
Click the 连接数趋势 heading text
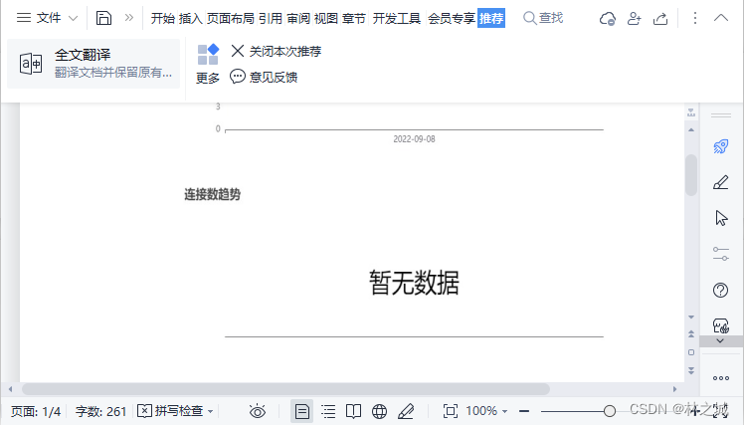coord(212,194)
